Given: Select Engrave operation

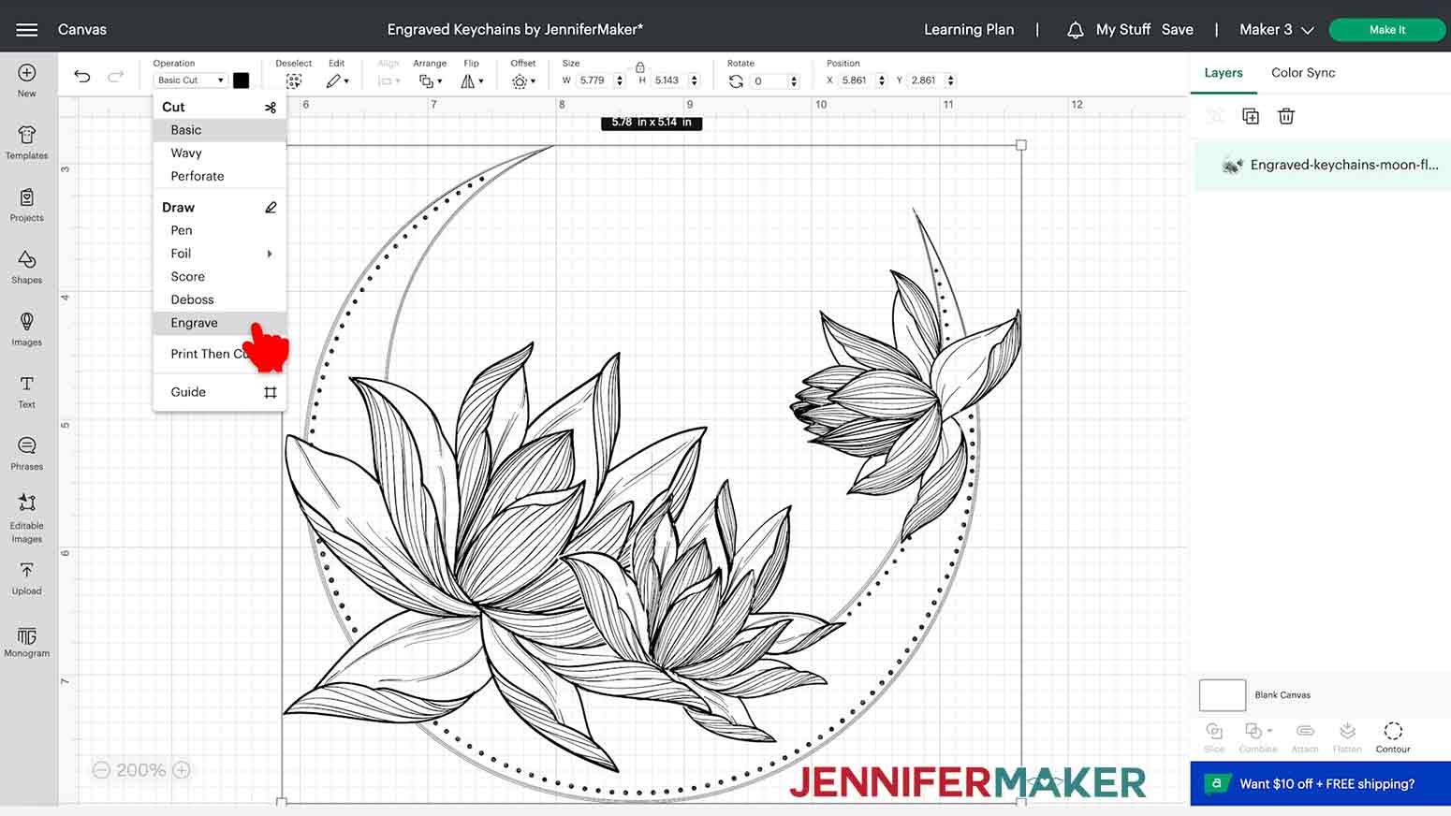Looking at the screenshot, I should 220,323.
